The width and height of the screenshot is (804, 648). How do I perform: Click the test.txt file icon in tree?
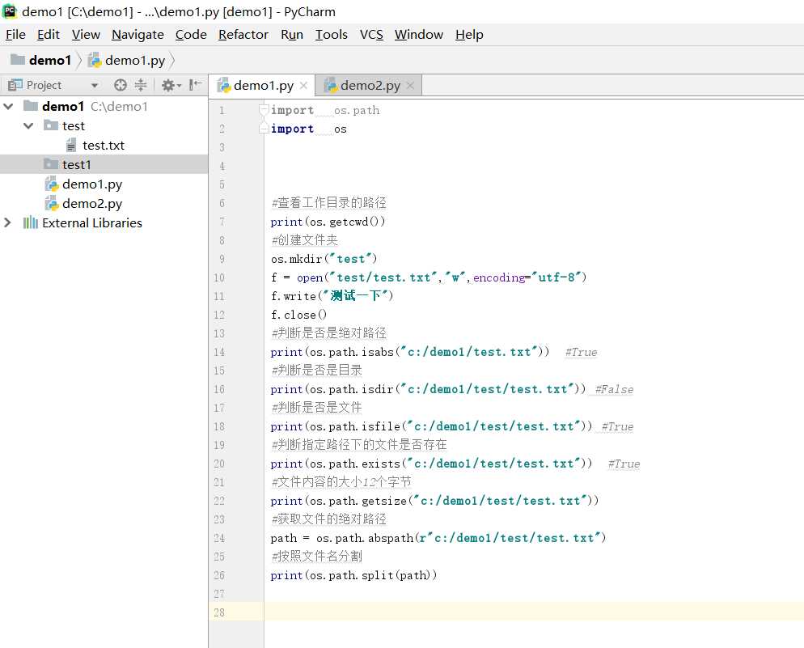pos(71,146)
